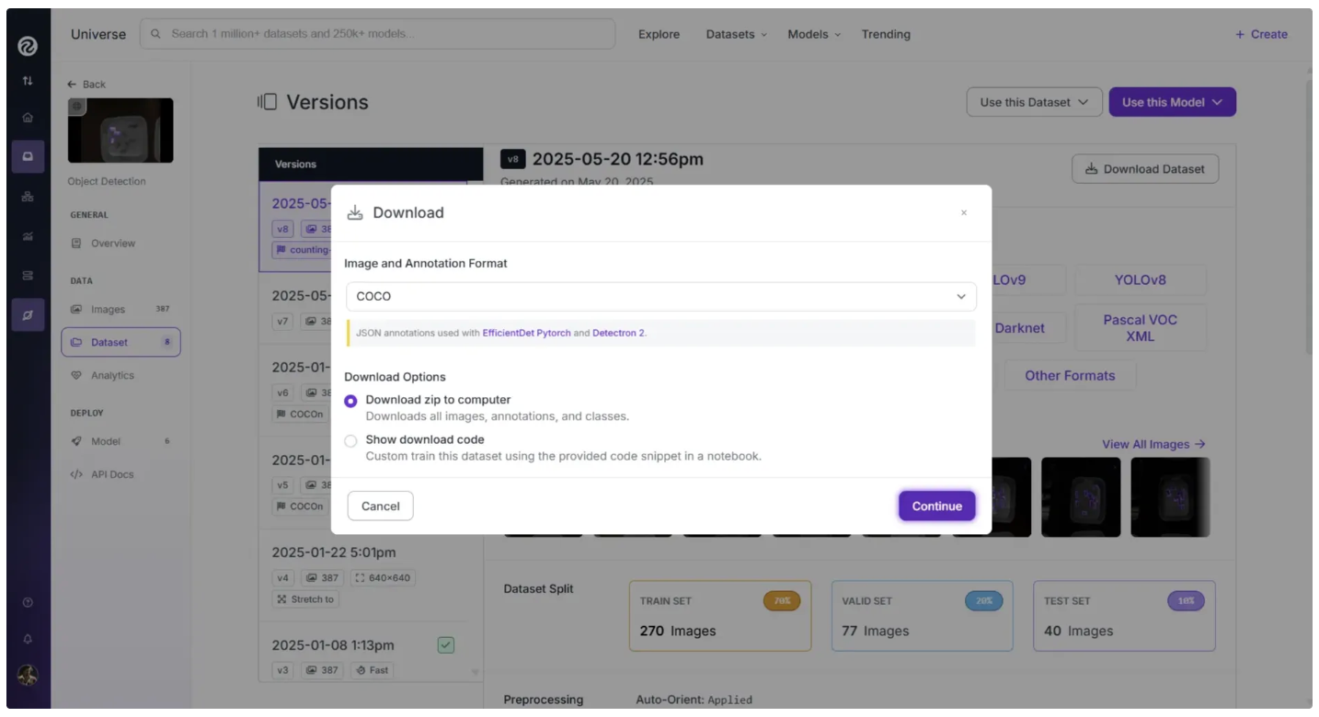1319x717 pixels.
Task: Close the Download dialog with X
Action: pos(964,212)
